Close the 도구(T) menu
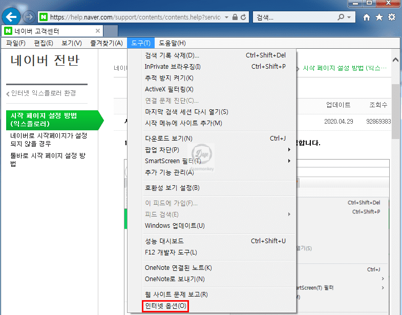The height and width of the screenshot is (315, 402). coord(141,43)
